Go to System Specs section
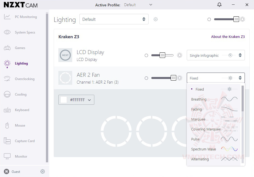254x177 pixels. 25,32
